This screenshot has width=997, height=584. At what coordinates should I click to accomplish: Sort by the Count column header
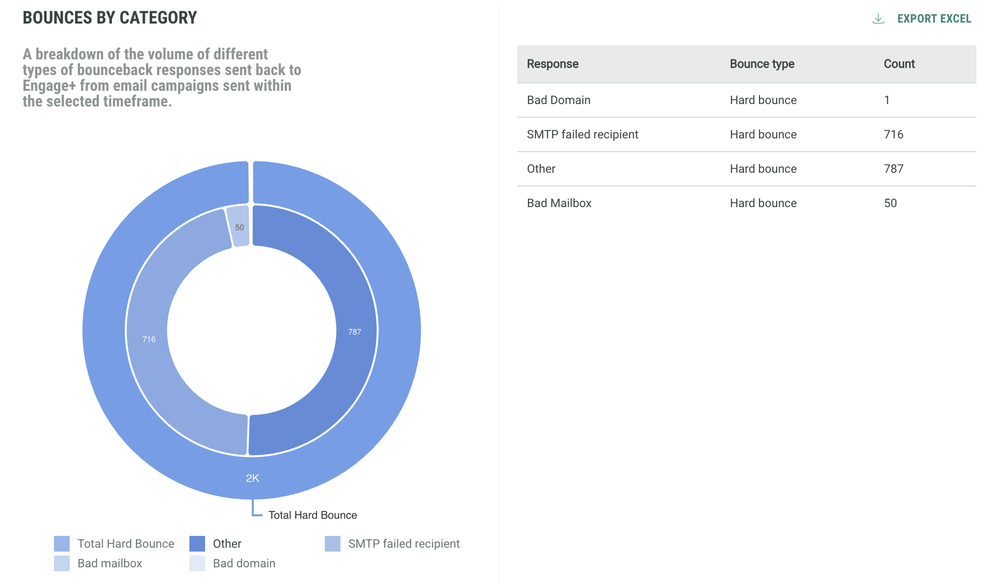899,64
